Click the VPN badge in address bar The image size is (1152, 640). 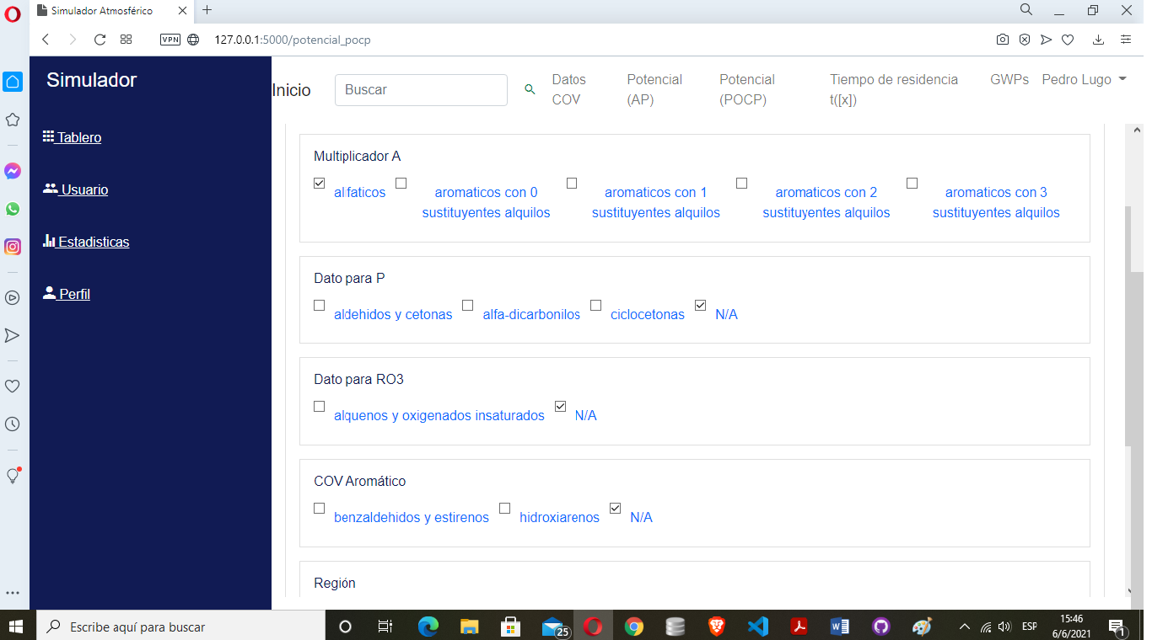coord(170,40)
